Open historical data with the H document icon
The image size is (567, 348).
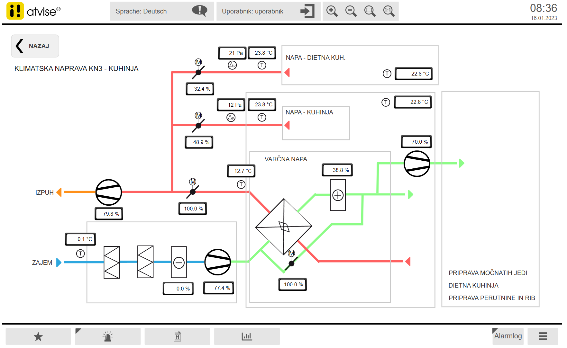177,336
